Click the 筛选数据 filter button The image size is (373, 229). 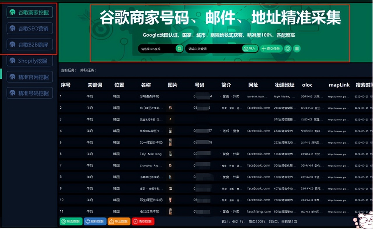[71, 221]
